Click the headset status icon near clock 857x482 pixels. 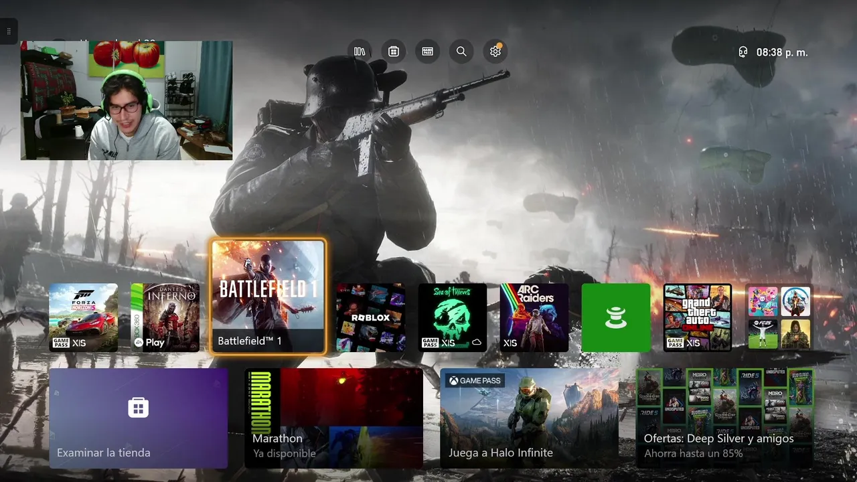tap(743, 52)
